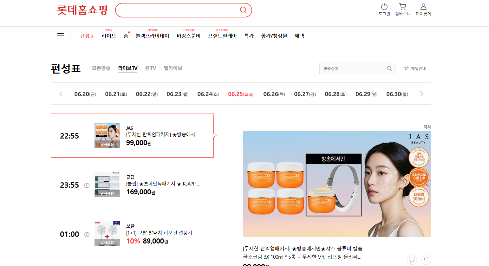489x266 pixels.
Task: Select date 06.26(목)
Action: (274, 94)
